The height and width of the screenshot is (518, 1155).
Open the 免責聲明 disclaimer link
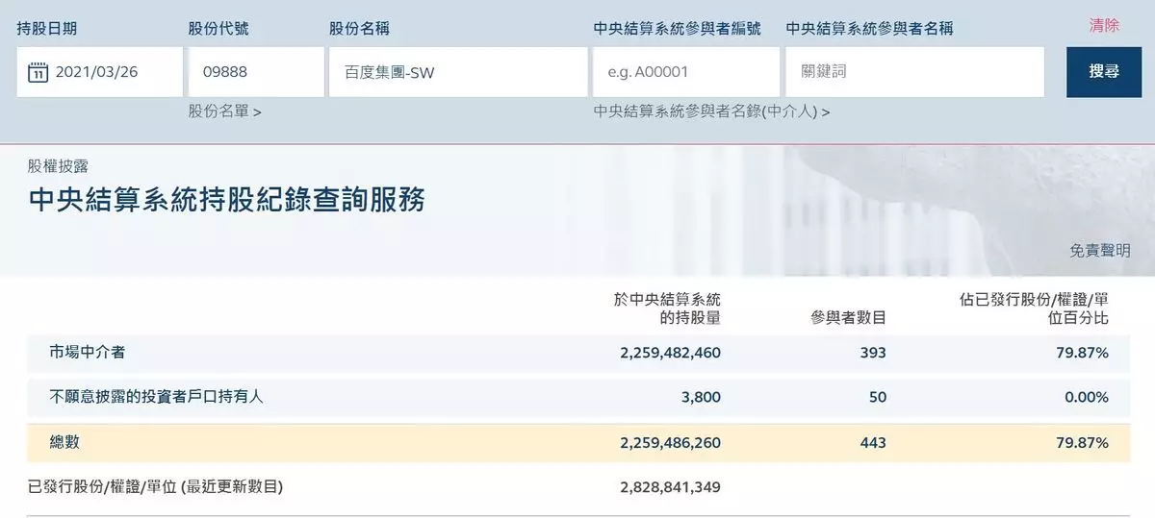click(1100, 250)
